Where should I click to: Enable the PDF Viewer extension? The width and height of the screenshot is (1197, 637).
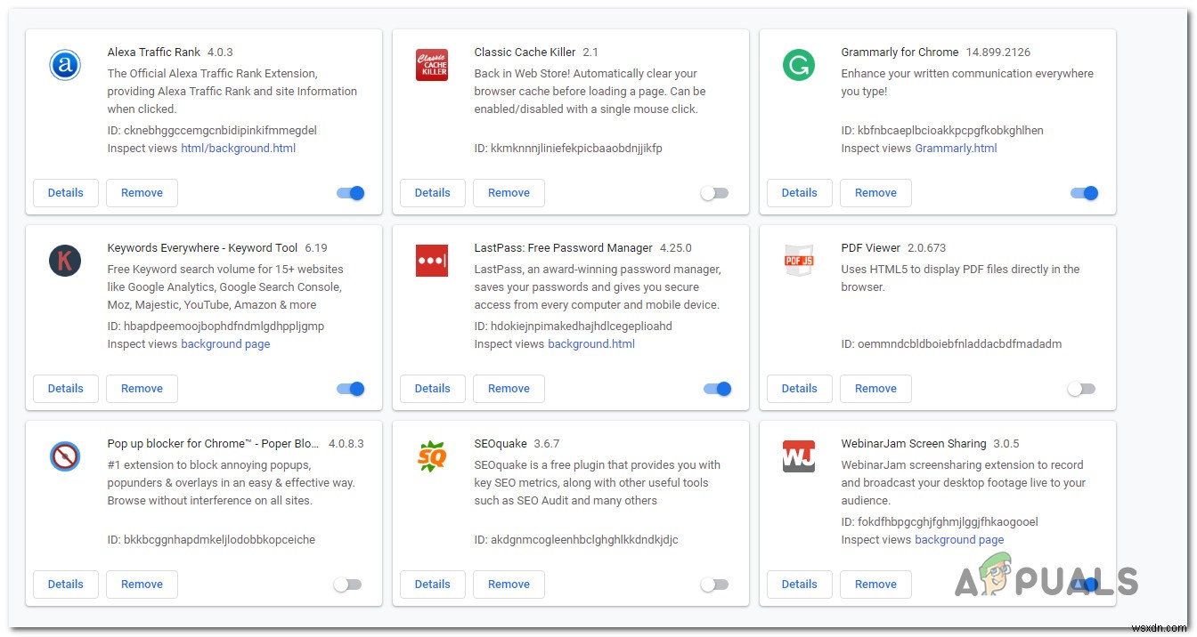point(1081,388)
